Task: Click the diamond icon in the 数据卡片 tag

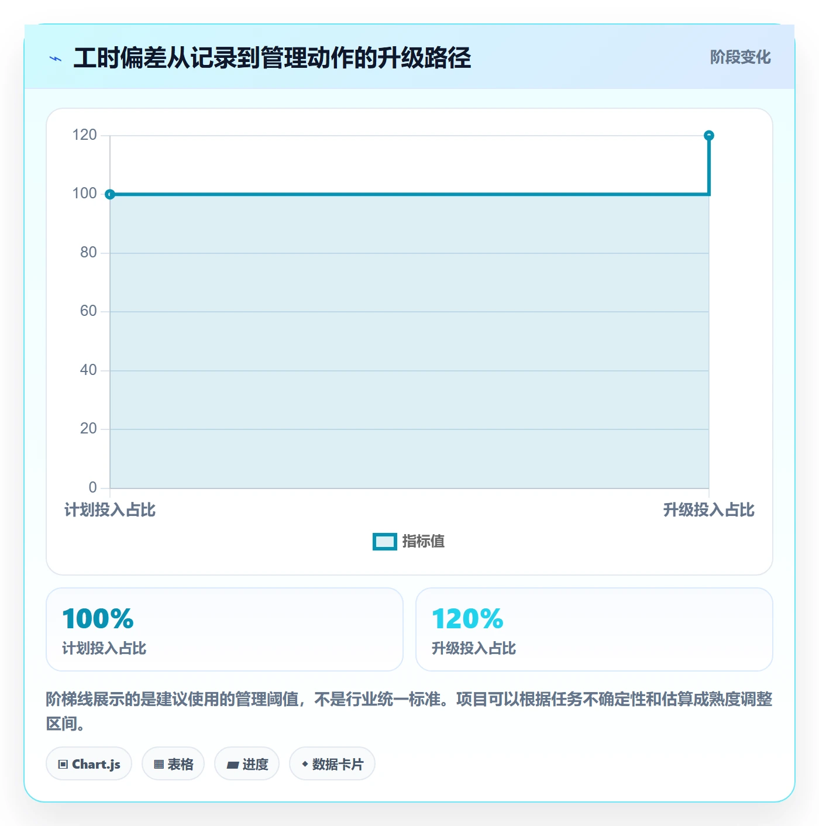Action: (305, 764)
